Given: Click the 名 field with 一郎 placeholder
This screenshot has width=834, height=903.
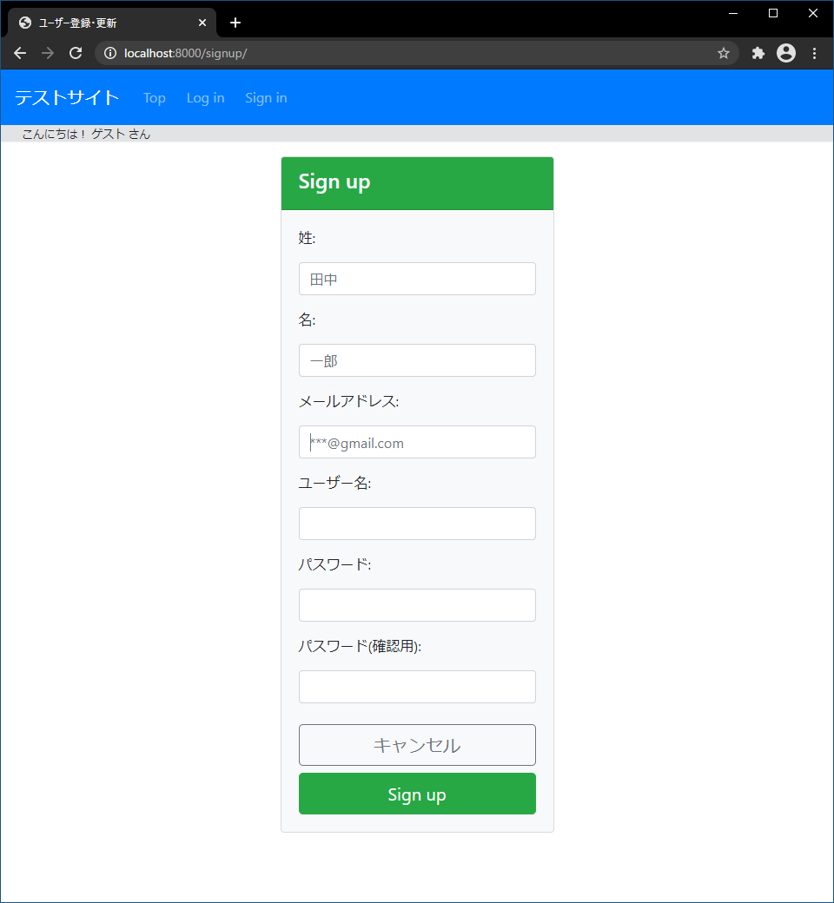Looking at the screenshot, I should [x=417, y=360].
